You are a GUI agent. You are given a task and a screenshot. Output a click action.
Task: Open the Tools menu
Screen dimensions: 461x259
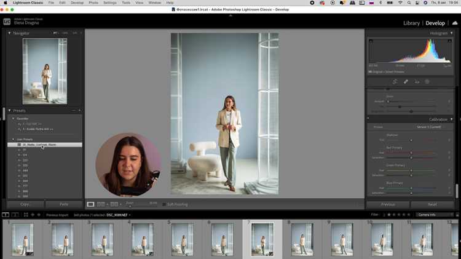126,2
